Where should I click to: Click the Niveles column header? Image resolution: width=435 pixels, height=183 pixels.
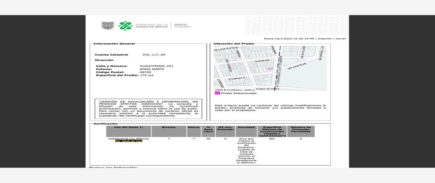pos(169,131)
